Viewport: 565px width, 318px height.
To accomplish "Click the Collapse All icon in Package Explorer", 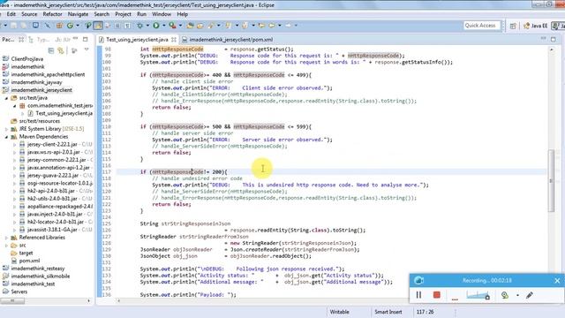I will click(51, 50).
